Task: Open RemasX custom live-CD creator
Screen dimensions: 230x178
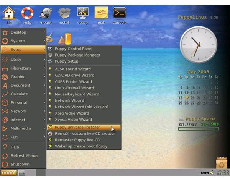Action: 84,134
